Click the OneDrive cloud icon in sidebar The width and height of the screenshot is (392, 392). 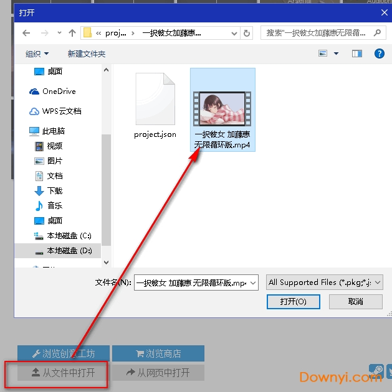35,91
